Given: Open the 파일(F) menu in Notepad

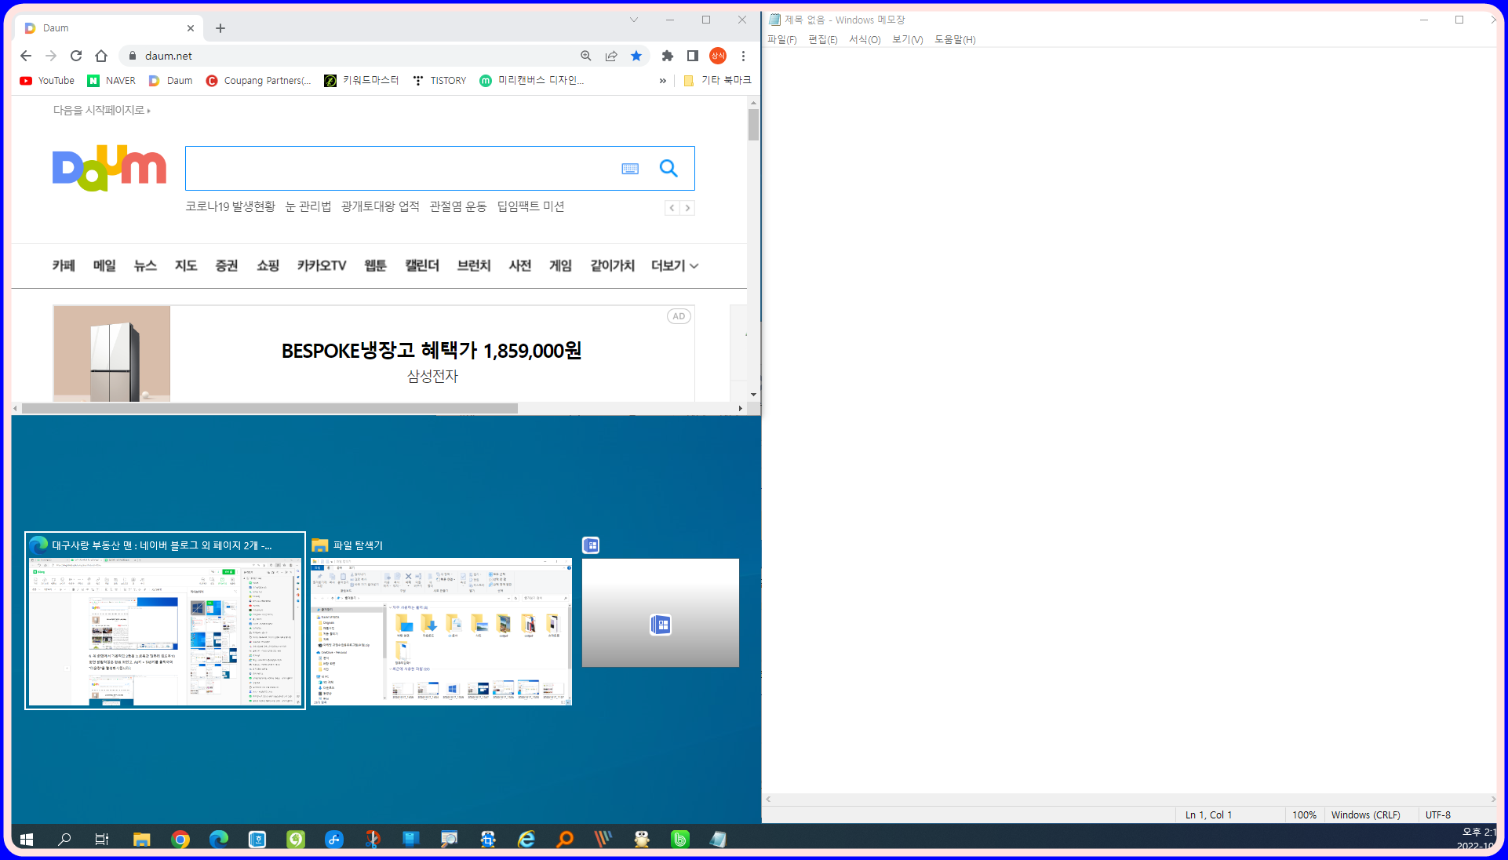Looking at the screenshot, I should point(781,40).
